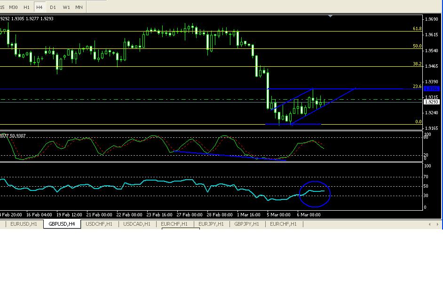Open the USDCAD,H1 chart tab
Image resolution: width=443 pixels, height=285 pixels.
[136, 224]
